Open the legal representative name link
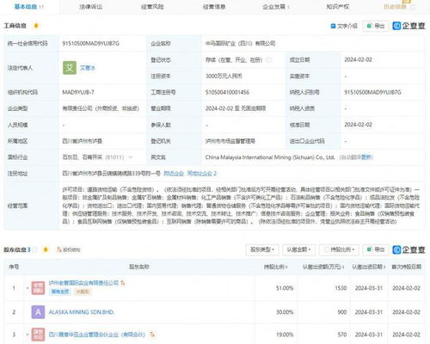The height and width of the screenshot is (344, 430). [87, 68]
